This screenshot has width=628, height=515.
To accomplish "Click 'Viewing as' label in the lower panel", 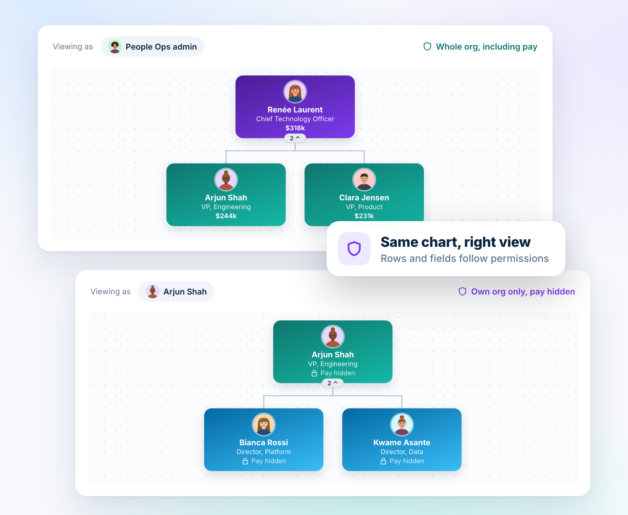I will coord(111,291).
